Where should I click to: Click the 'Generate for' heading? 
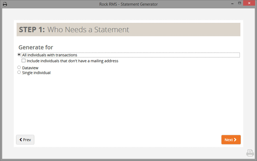tap(36, 47)
